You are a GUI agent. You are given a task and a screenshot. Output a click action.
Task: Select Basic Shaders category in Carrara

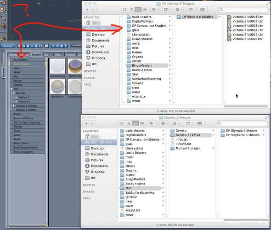coord(28,64)
